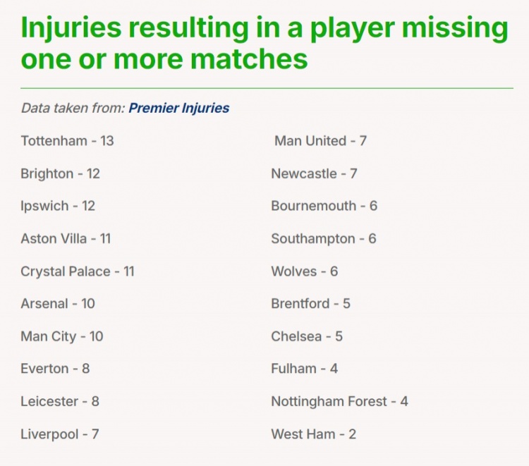Open the Premier Injuries source link
Image resolution: width=529 pixels, height=466 pixels.
178,109
